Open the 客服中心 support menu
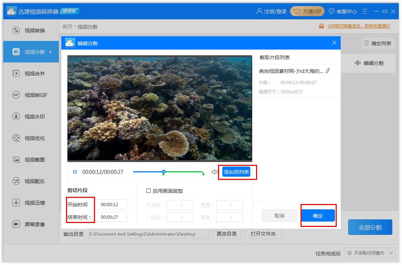The width and height of the screenshot is (402, 265). (x=344, y=11)
